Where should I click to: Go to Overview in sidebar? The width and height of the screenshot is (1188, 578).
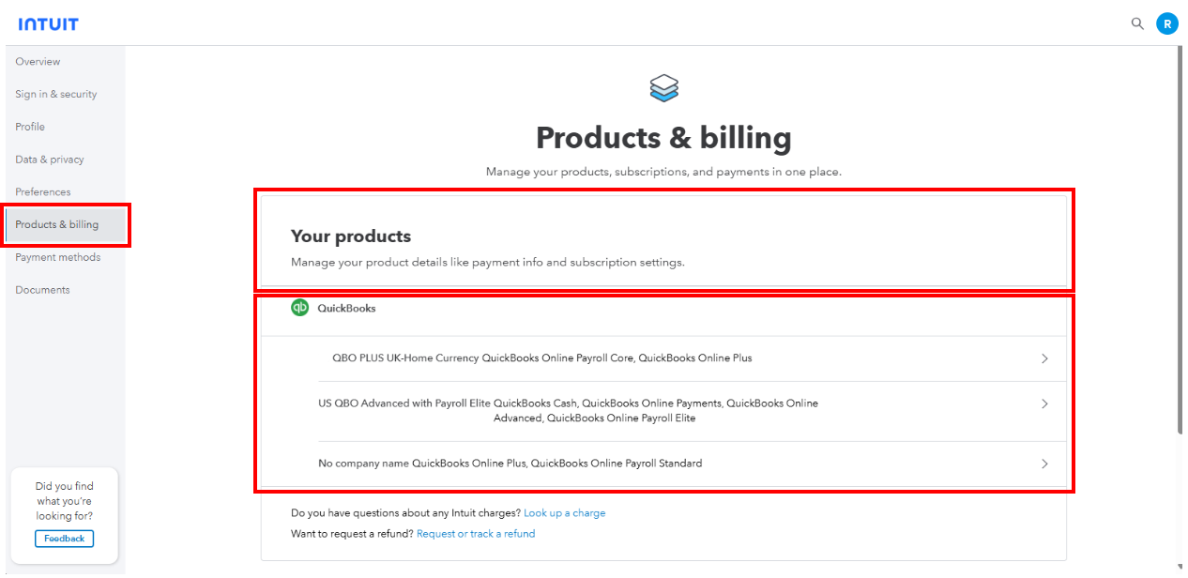pyautogui.click(x=38, y=62)
